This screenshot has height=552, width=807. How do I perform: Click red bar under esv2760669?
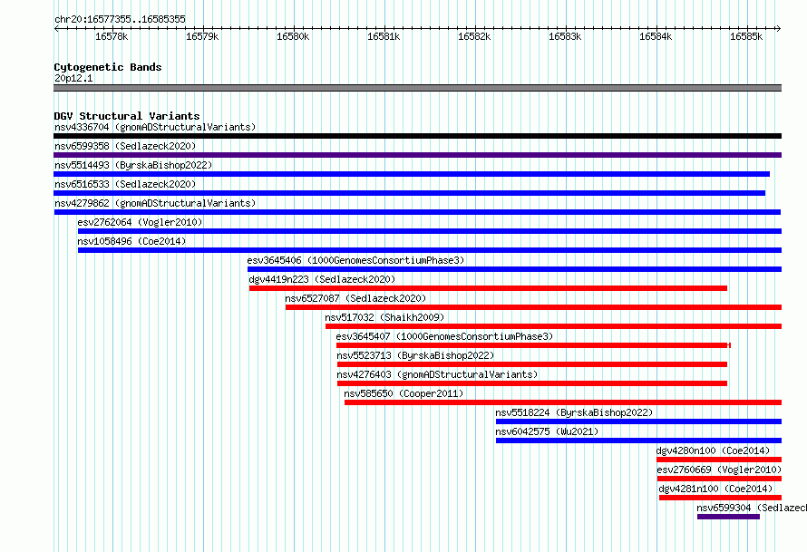(720, 479)
